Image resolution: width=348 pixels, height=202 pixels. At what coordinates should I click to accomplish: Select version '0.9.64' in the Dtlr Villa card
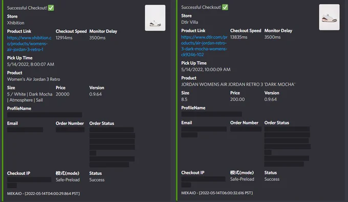pos(270,99)
